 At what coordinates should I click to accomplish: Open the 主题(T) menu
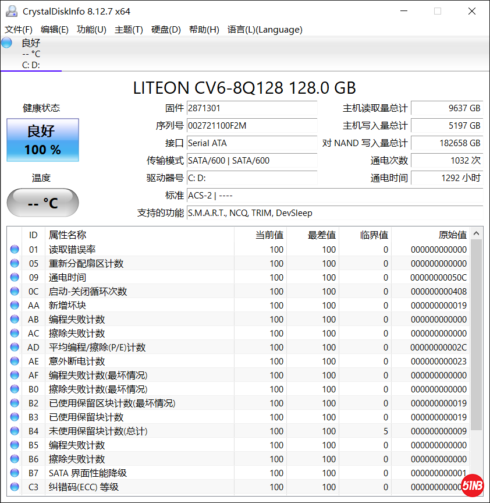coord(129,30)
